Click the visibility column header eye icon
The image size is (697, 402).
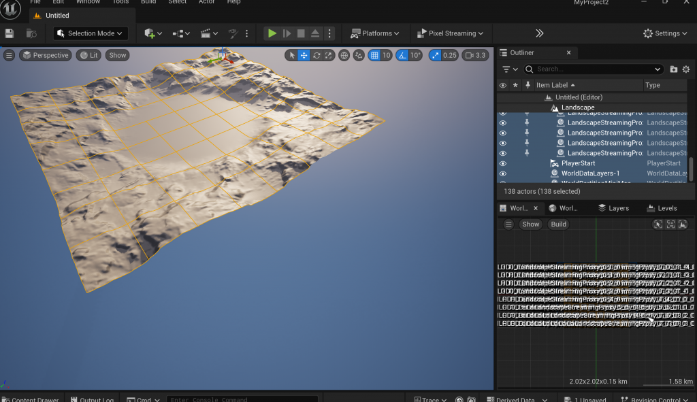click(503, 85)
